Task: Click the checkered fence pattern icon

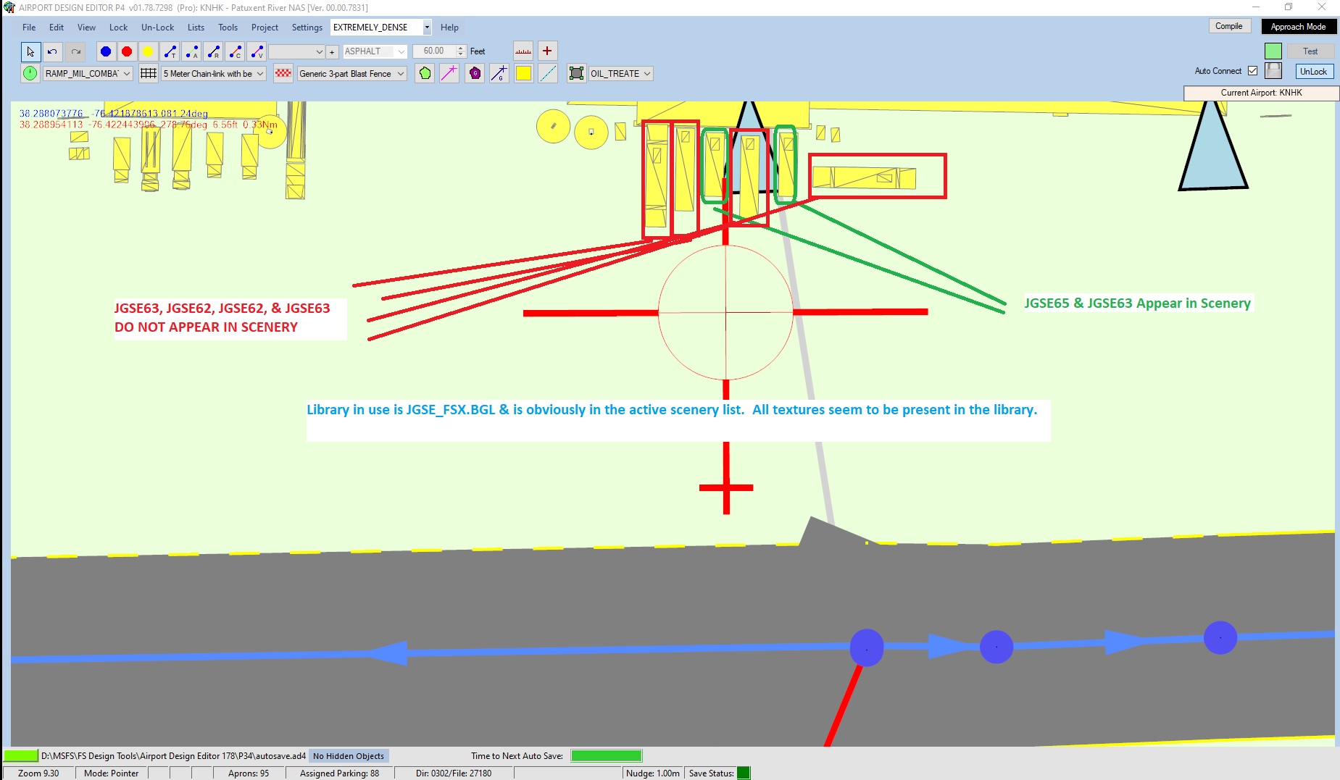Action: (x=283, y=73)
